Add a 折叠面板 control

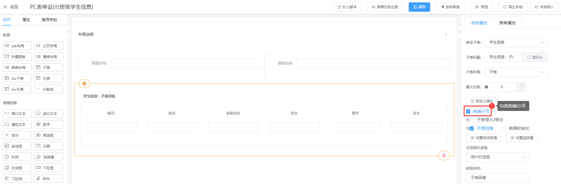pyautogui.click(x=17, y=57)
